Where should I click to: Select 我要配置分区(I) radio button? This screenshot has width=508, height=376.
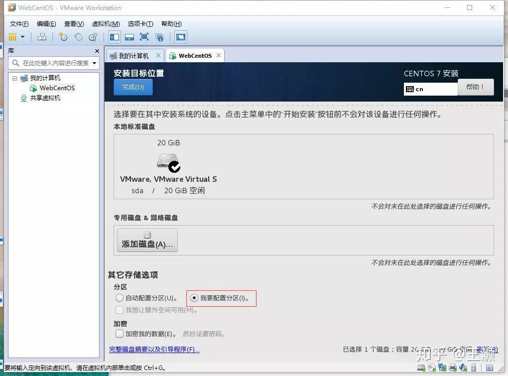coord(194,298)
